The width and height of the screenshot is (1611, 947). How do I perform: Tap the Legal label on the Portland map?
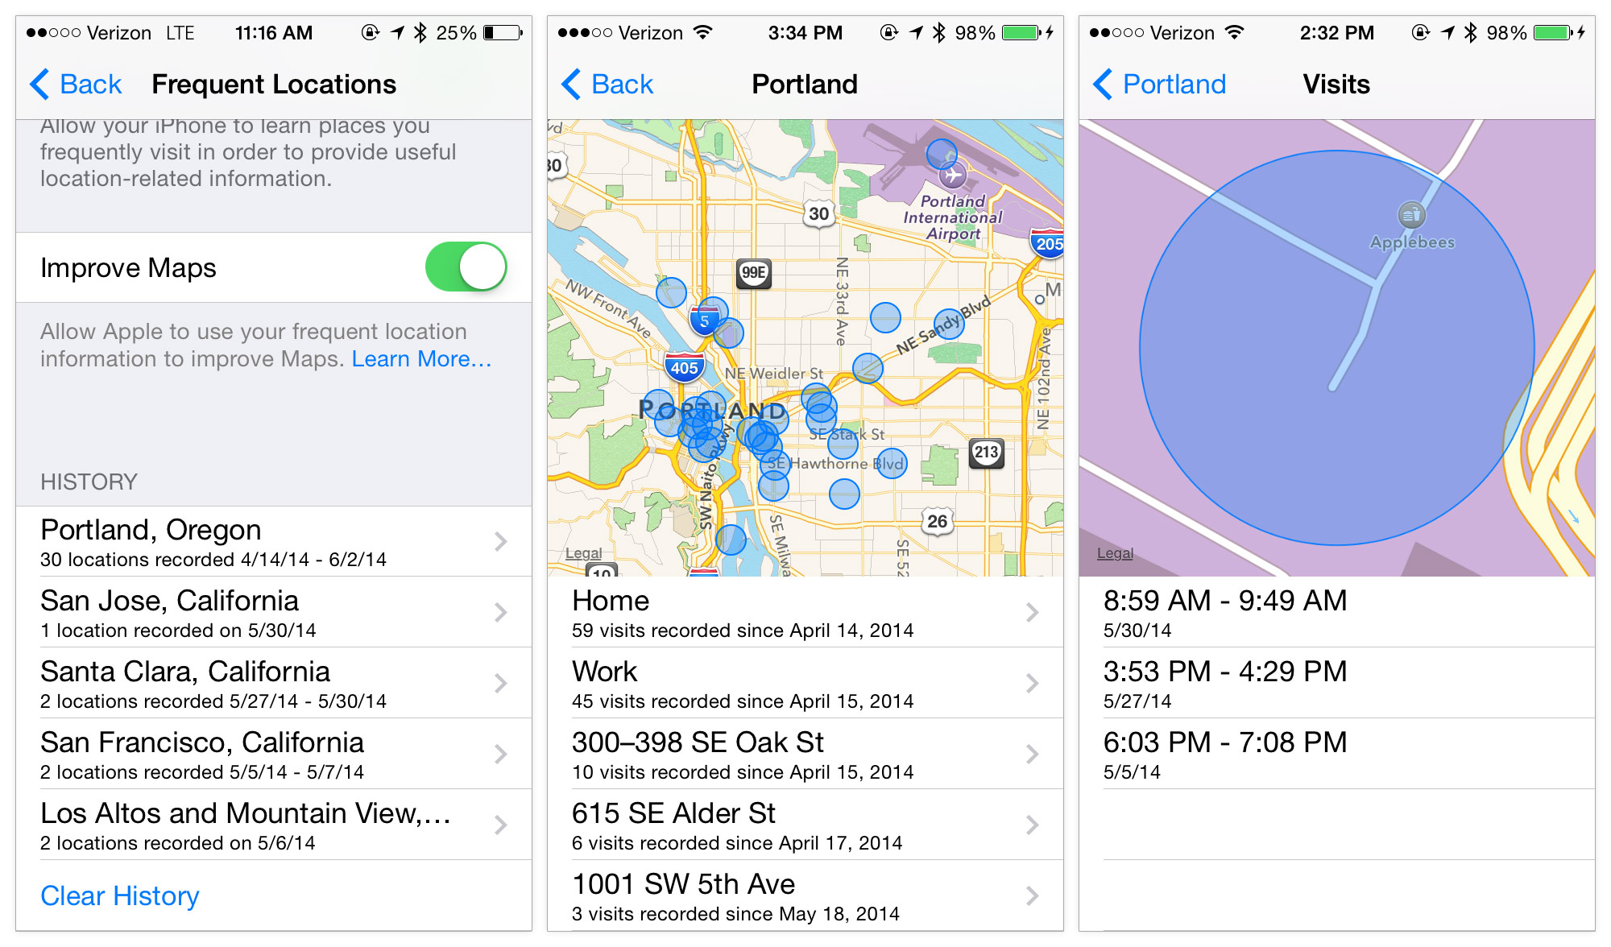coord(569,549)
